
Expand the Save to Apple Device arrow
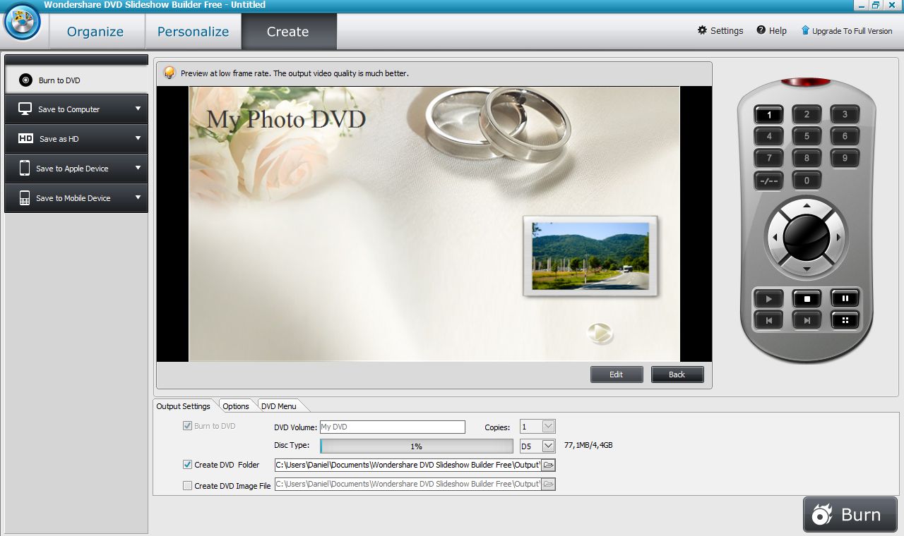click(x=138, y=169)
